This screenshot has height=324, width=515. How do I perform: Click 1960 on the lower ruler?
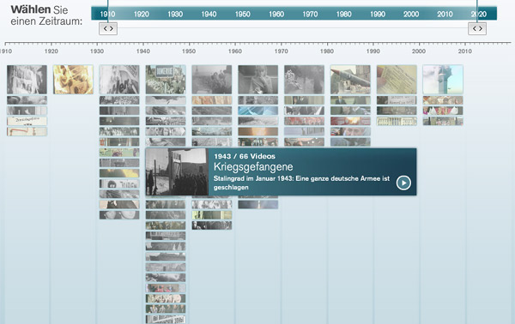(235, 51)
